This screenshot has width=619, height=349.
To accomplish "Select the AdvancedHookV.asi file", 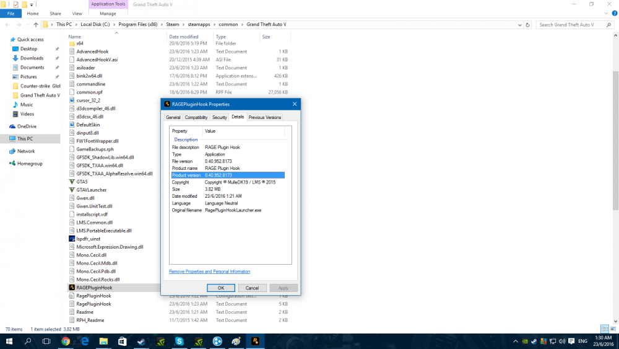I will pos(97,60).
